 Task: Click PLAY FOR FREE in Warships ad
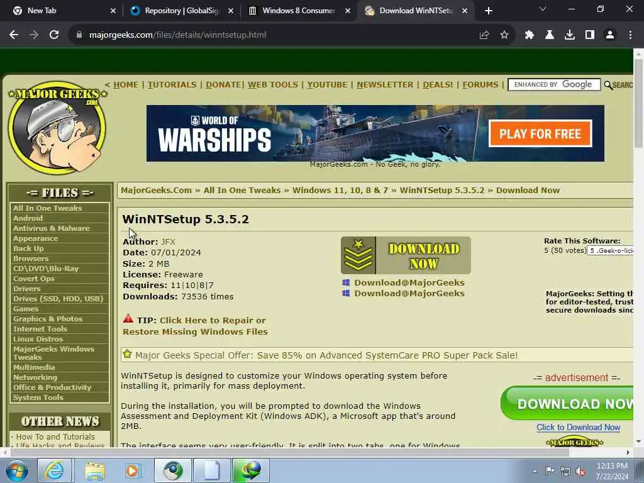540,133
